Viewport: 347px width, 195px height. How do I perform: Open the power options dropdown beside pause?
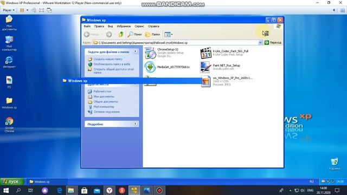pyautogui.click(x=28, y=10)
